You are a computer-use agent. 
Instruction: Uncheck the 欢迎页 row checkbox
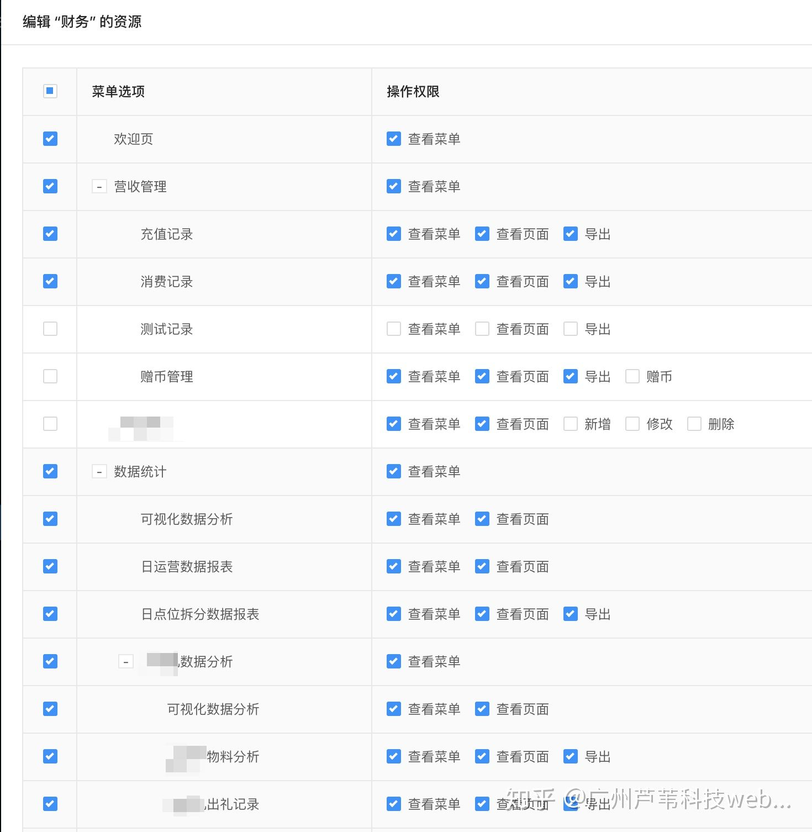click(50, 139)
